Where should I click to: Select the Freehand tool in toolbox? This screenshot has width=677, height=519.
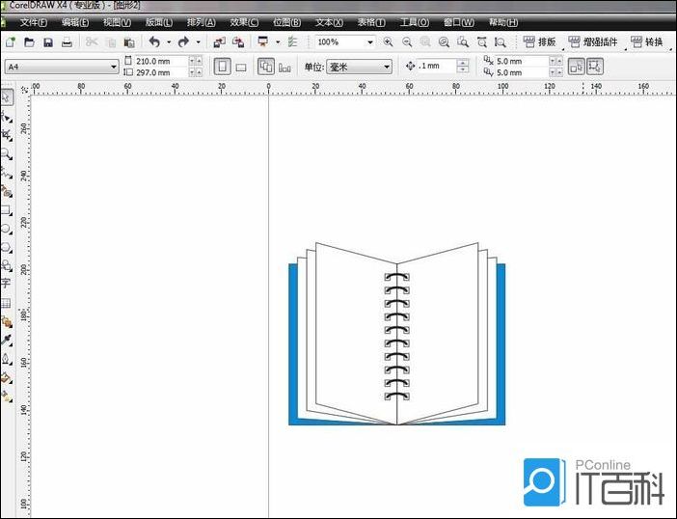click(6, 173)
